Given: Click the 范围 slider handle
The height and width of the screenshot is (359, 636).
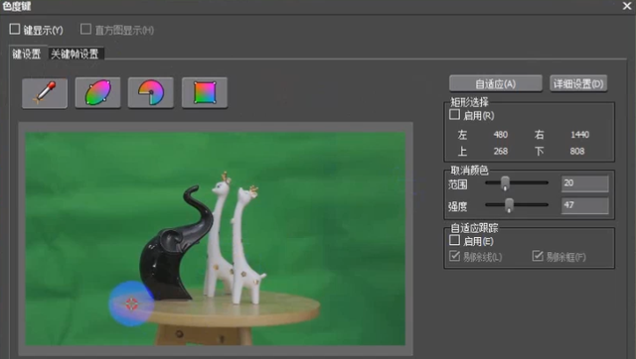Looking at the screenshot, I should click(x=505, y=182).
